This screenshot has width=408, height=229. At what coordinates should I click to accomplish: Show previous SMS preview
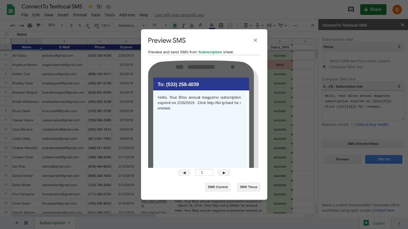tap(184, 173)
